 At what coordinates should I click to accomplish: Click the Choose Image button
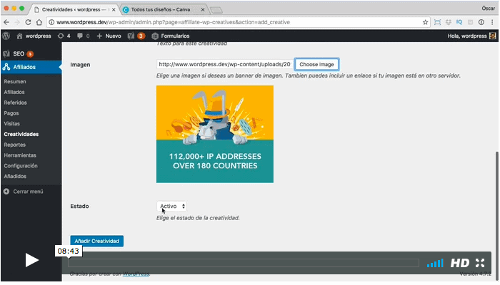point(316,64)
